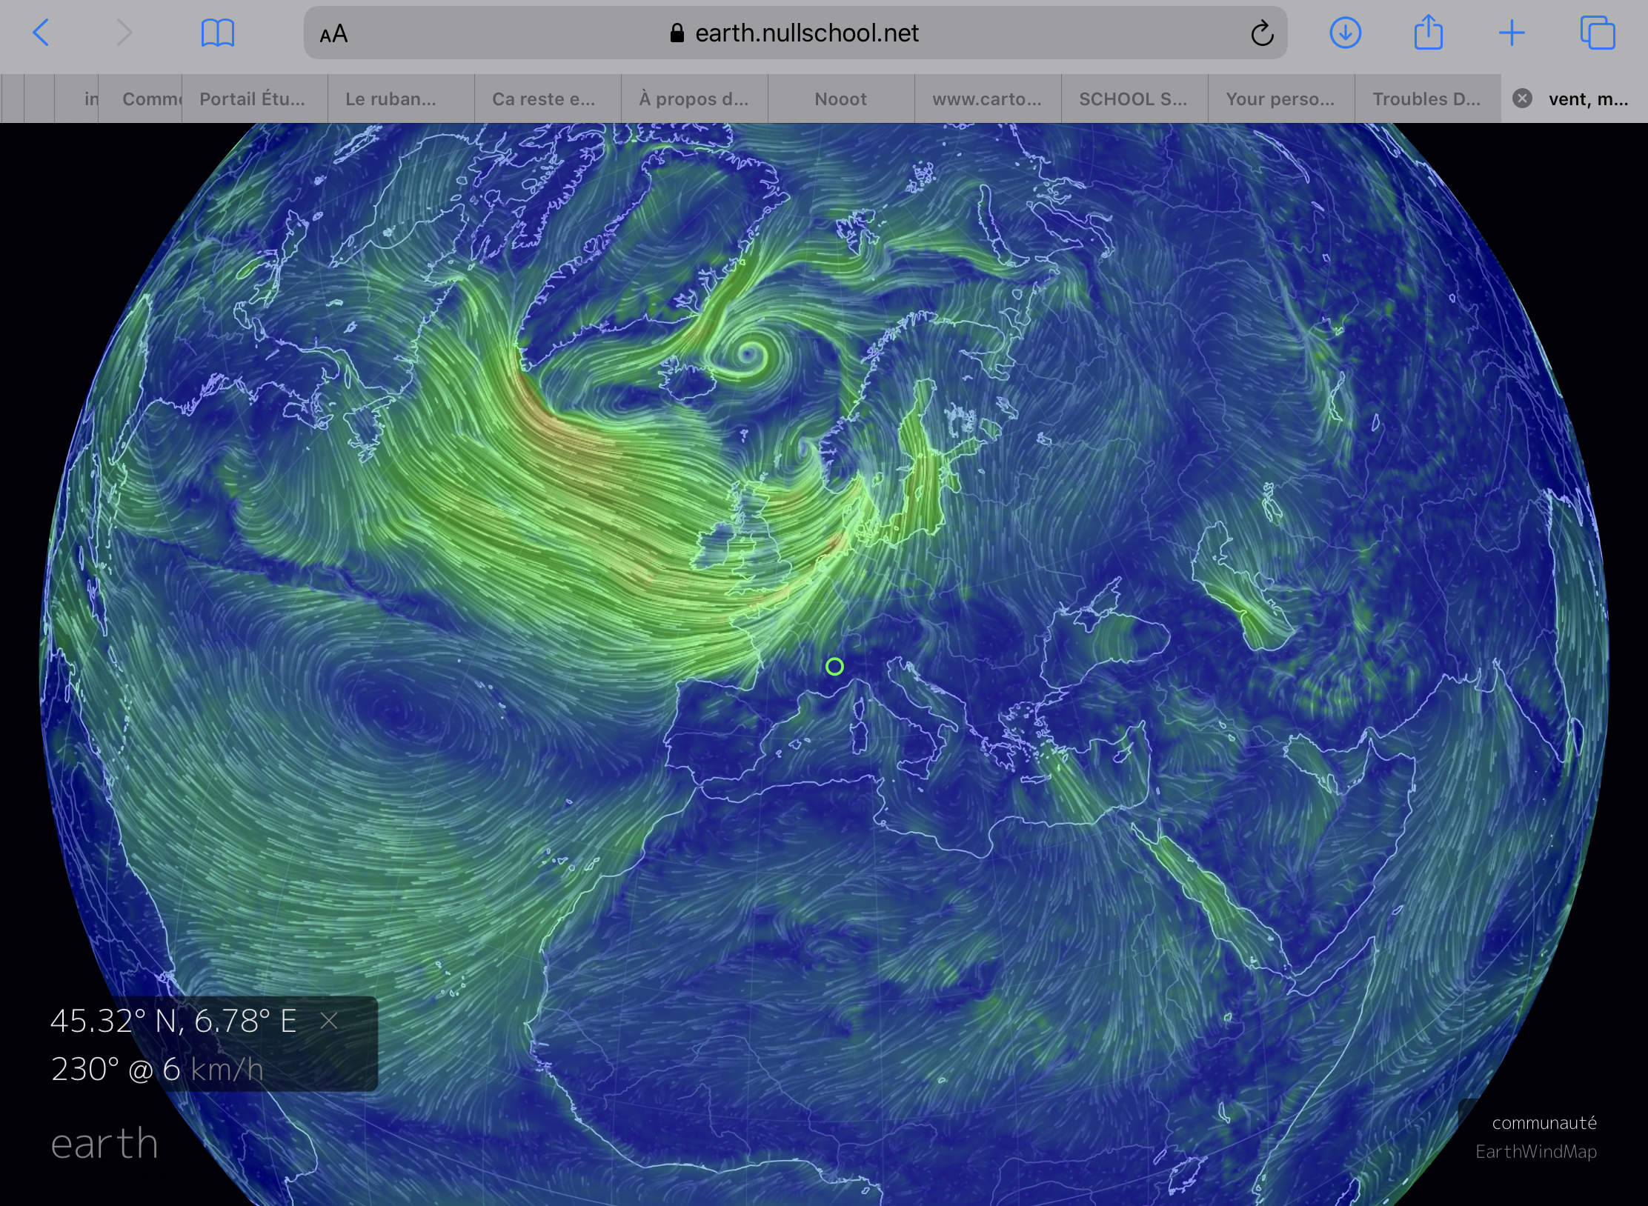Switch to the Portail Étu... tab
The image size is (1648, 1206).
point(252,99)
